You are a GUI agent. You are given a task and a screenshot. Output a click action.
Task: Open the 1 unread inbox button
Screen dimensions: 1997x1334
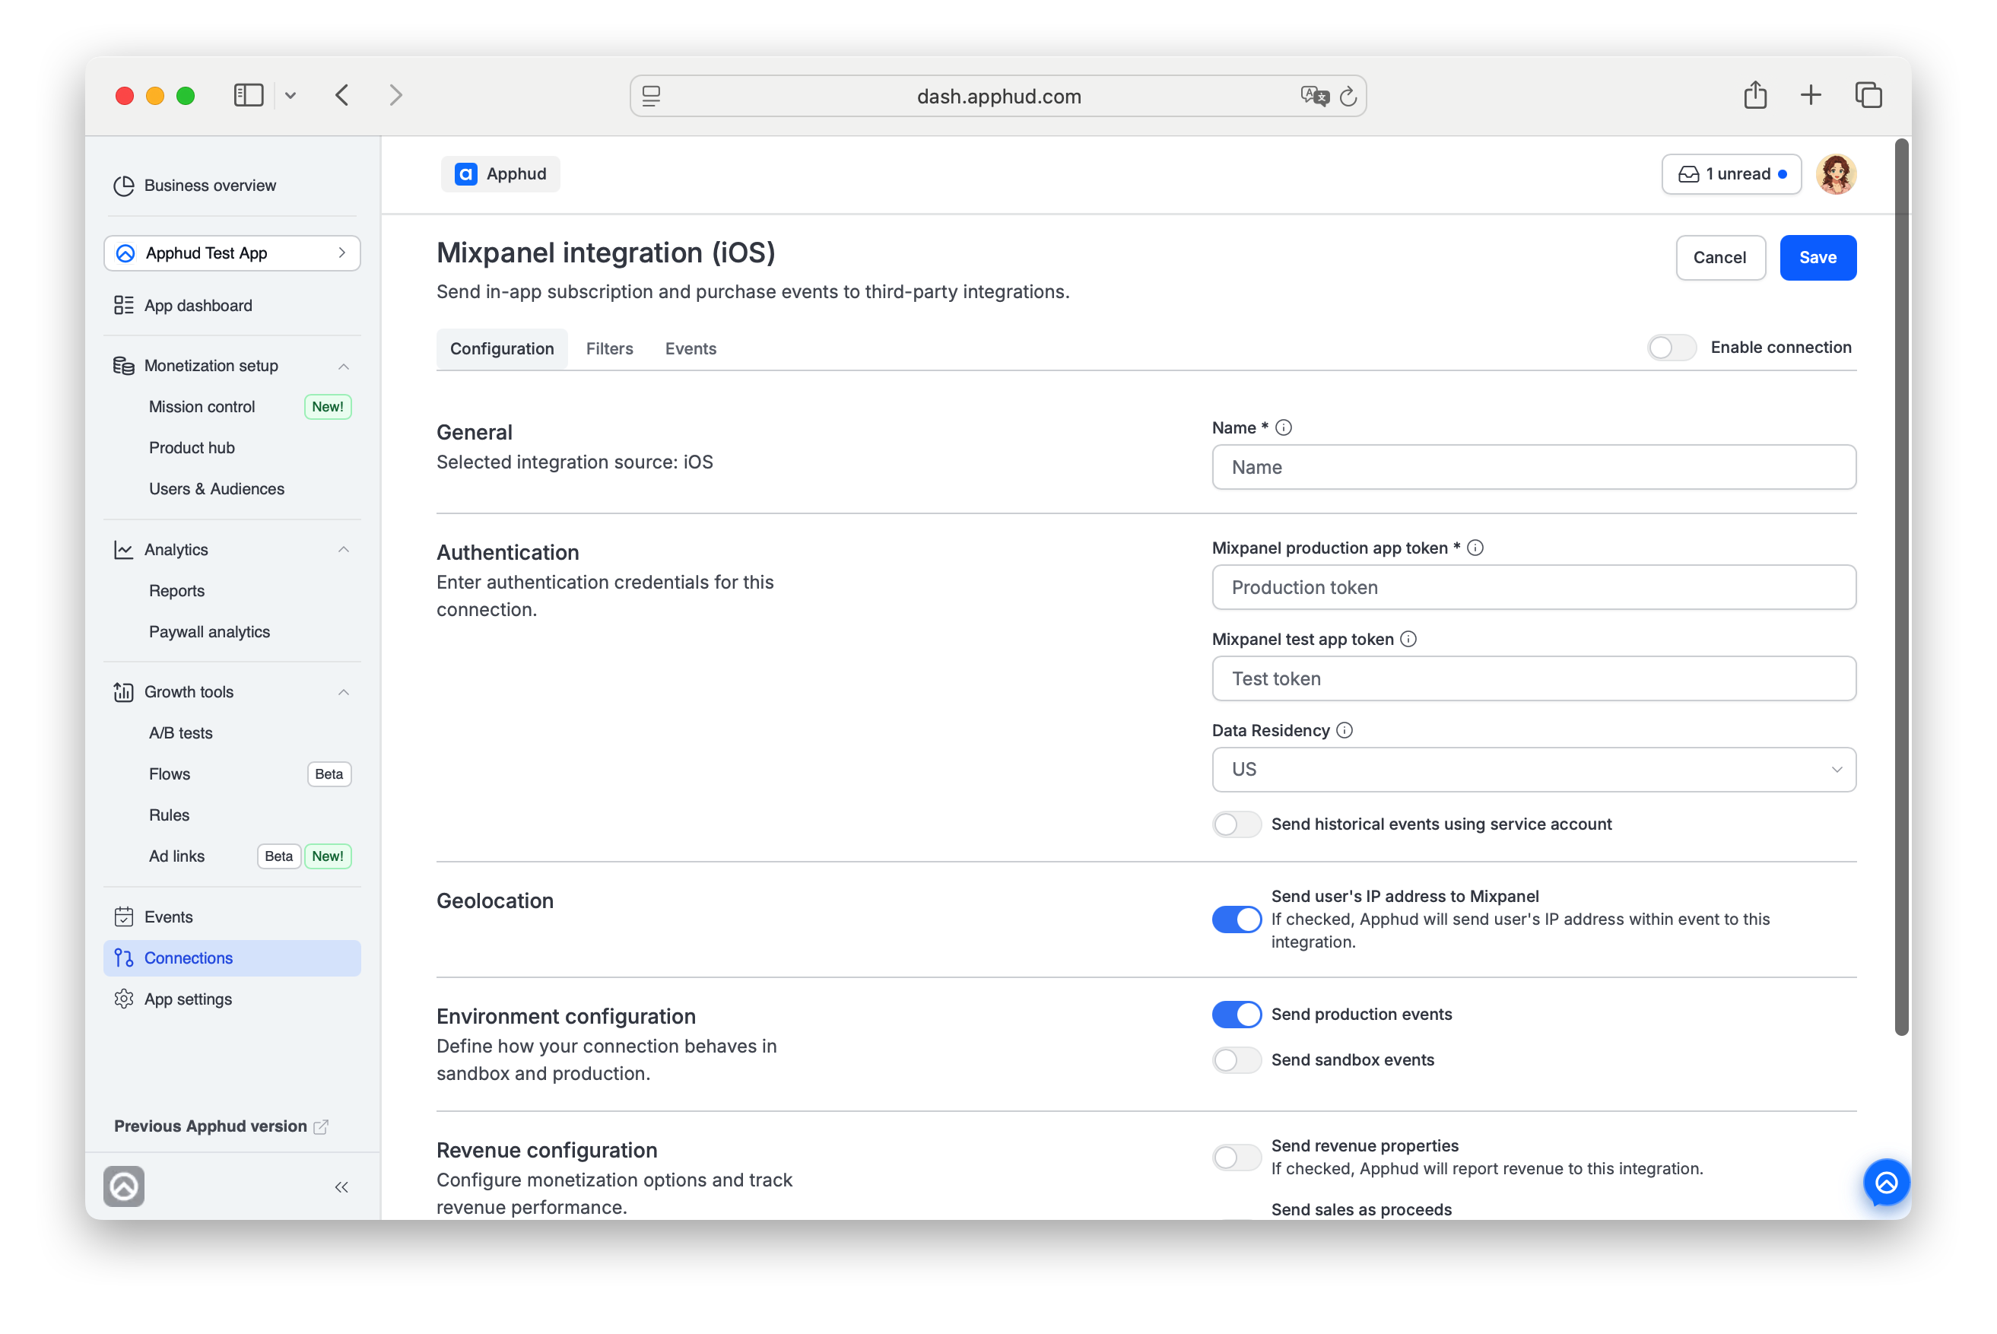(1731, 174)
